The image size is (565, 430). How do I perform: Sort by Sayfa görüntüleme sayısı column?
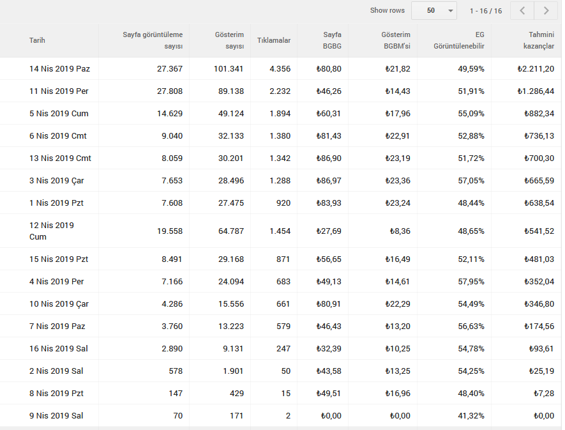tap(153, 40)
